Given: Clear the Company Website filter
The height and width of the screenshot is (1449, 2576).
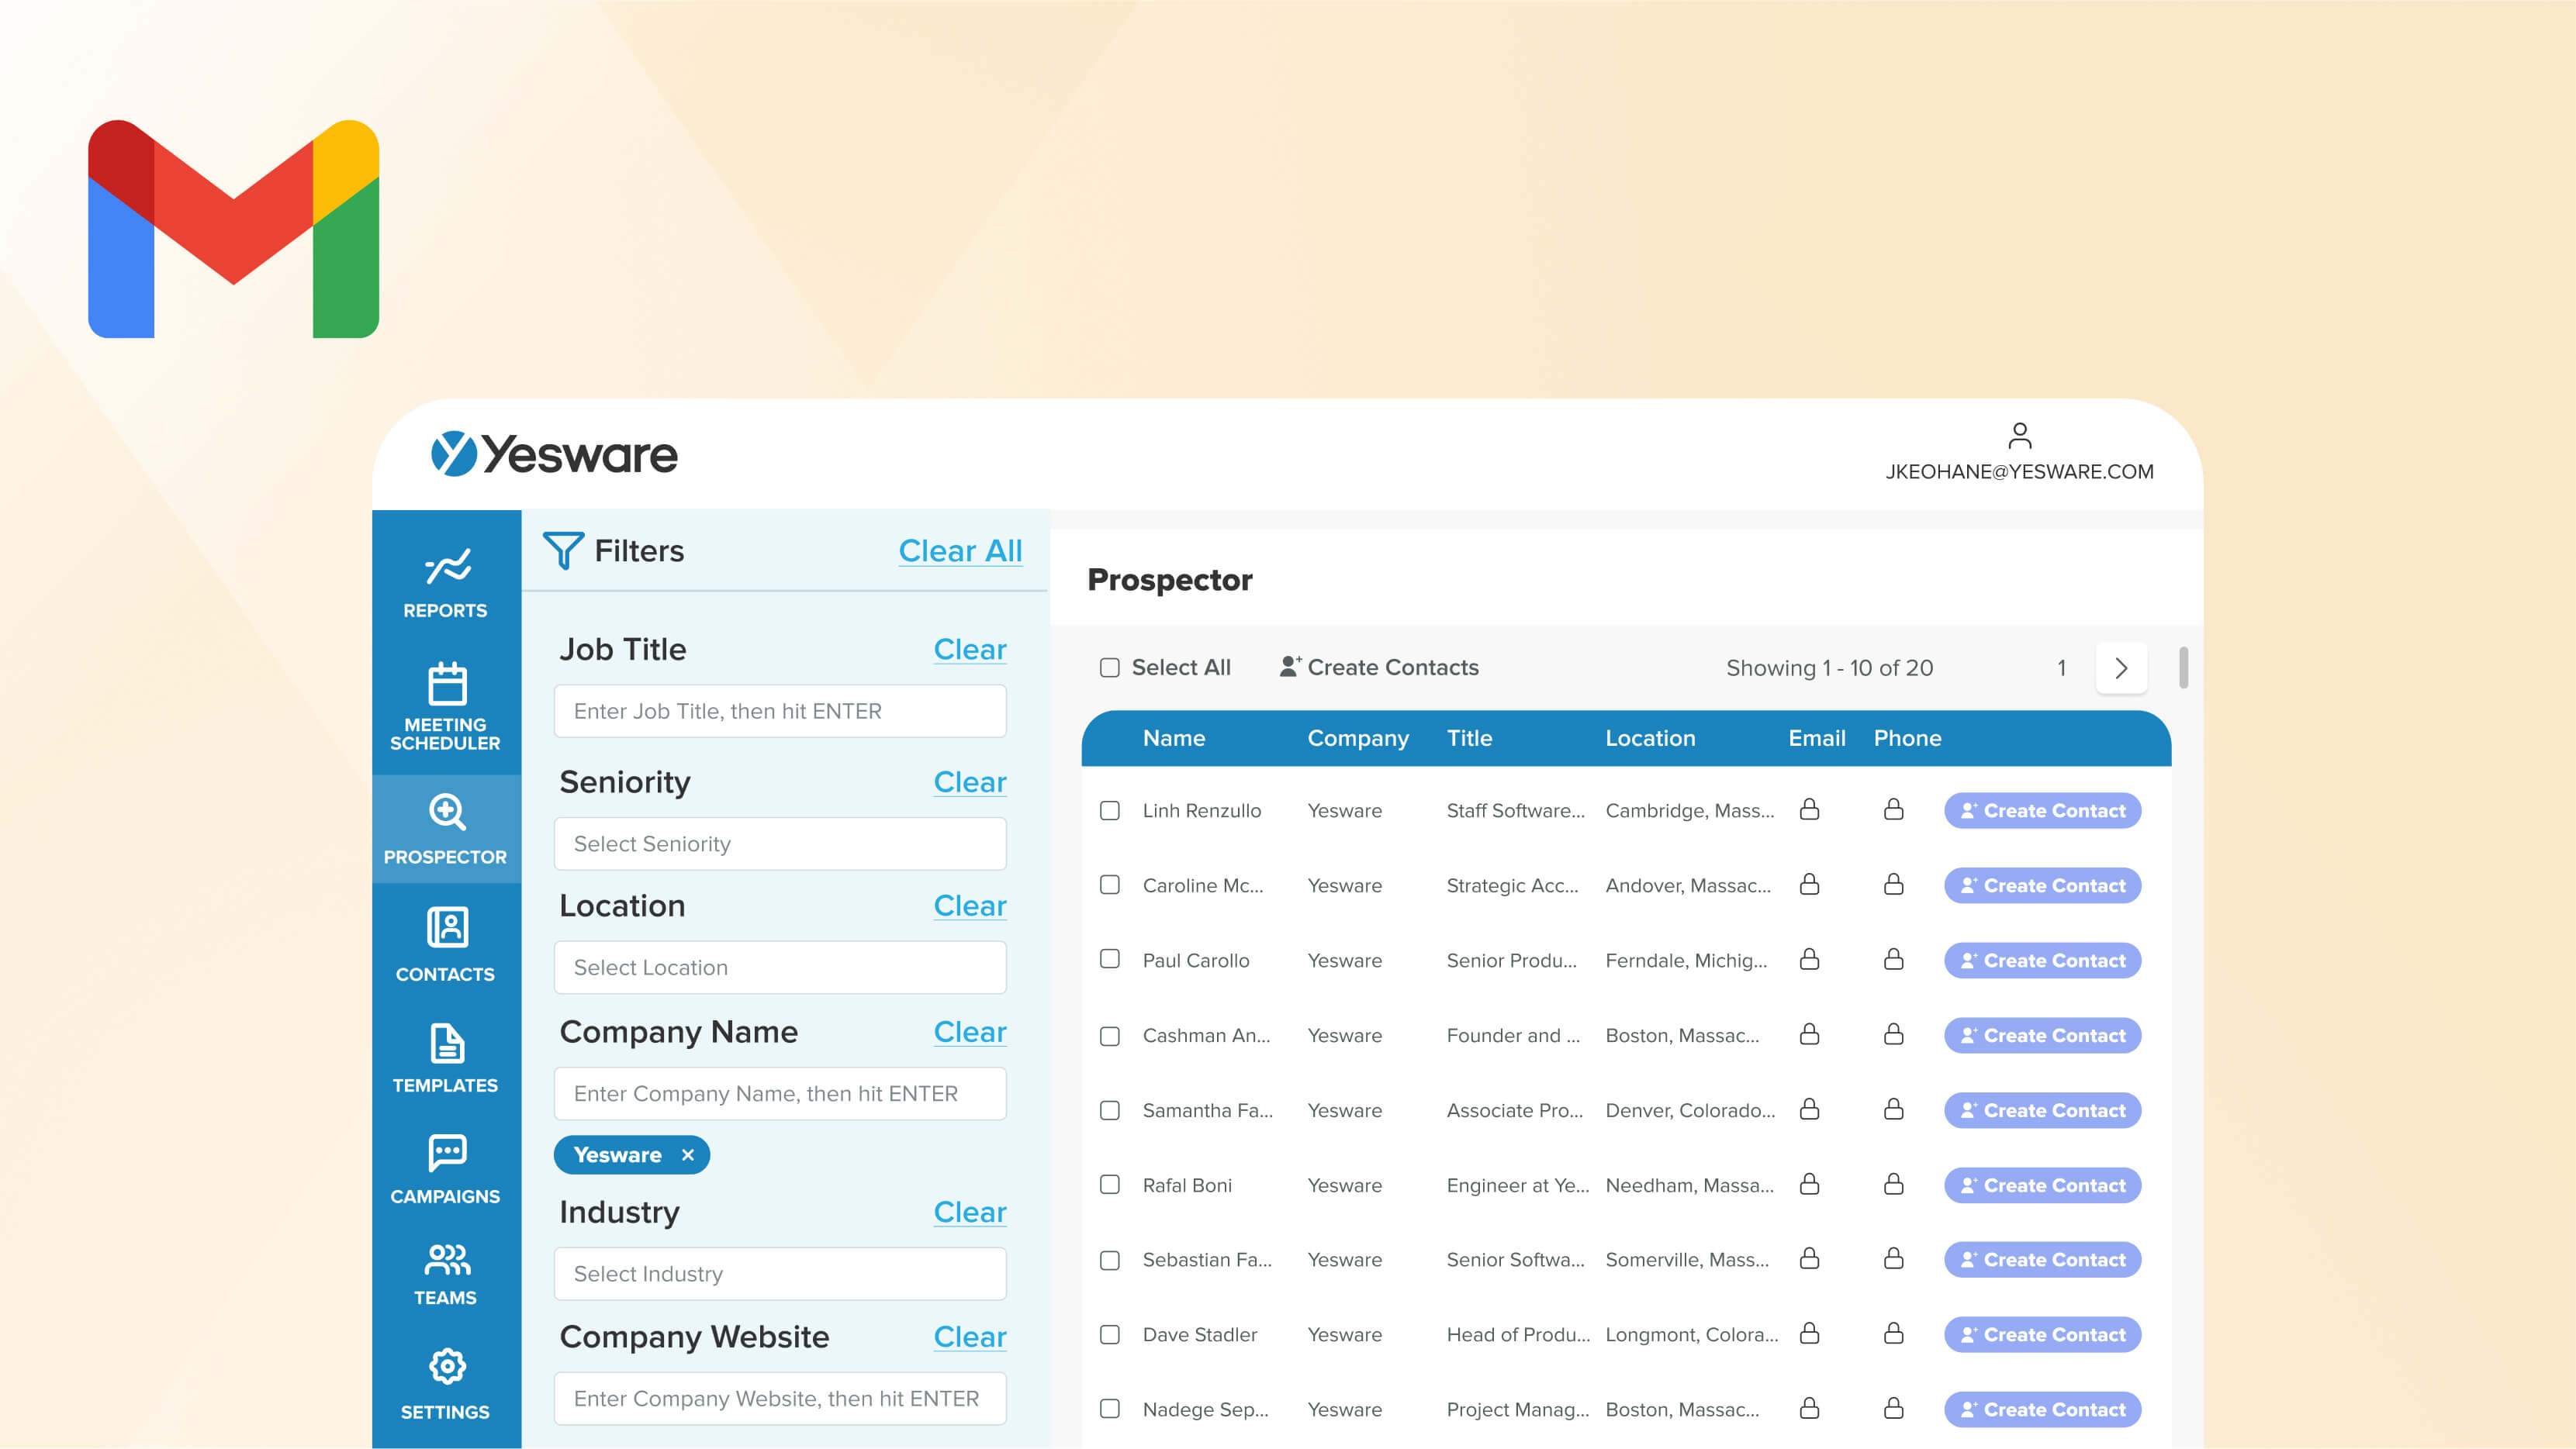Looking at the screenshot, I should 970,1337.
